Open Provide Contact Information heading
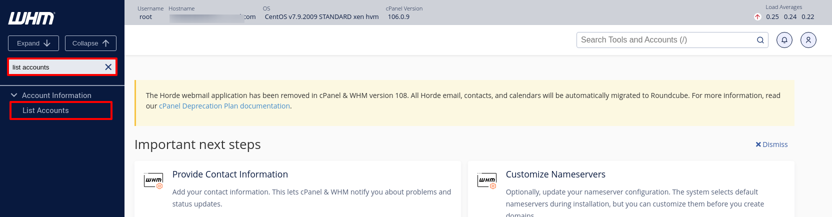832x217 pixels. click(x=230, y=174)
